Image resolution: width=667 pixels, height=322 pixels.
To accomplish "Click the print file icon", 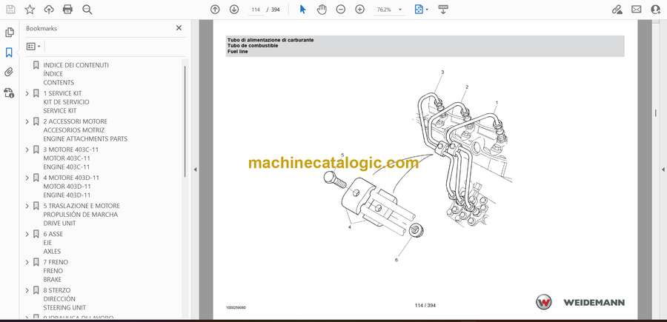I will click(68, 10).
